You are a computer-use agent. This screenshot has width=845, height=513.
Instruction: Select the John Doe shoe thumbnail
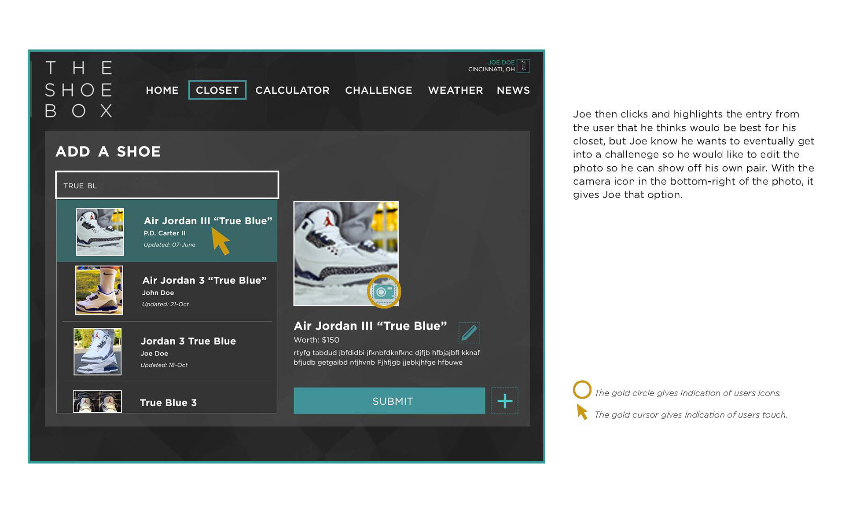coord(99,290)
